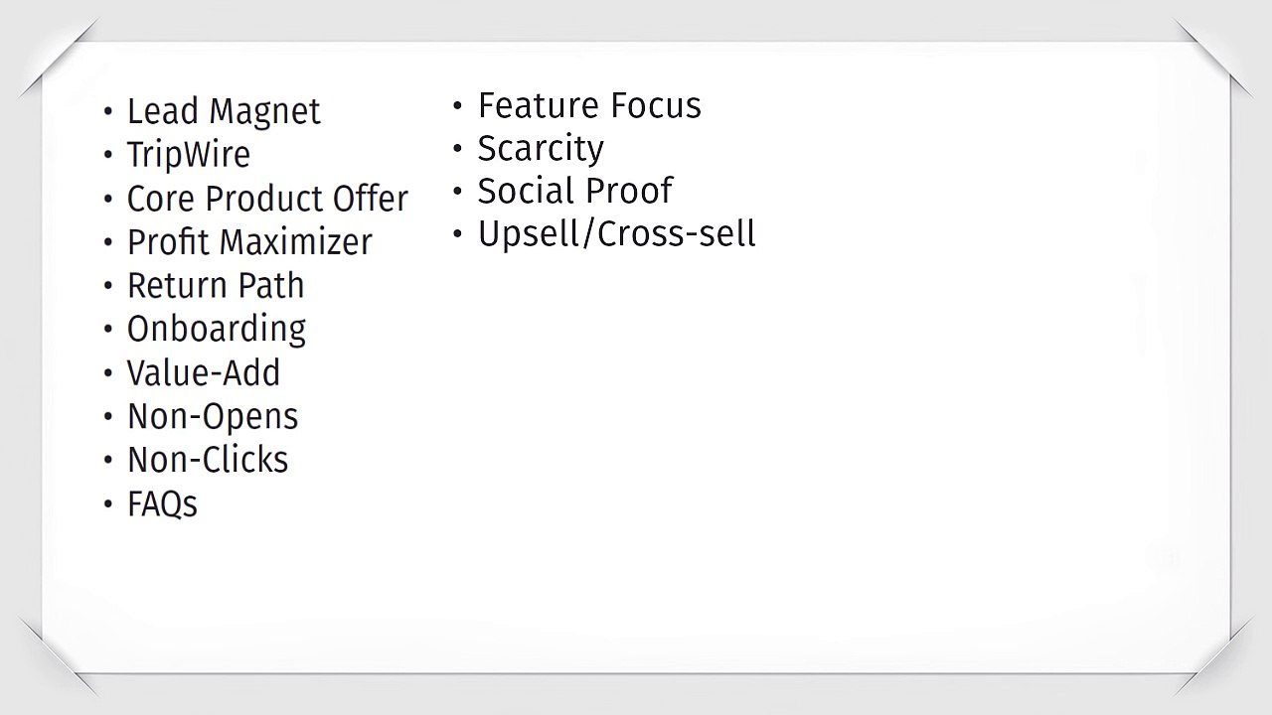
Task: Choose the Onboarding list entry
Action: point(217,329)
